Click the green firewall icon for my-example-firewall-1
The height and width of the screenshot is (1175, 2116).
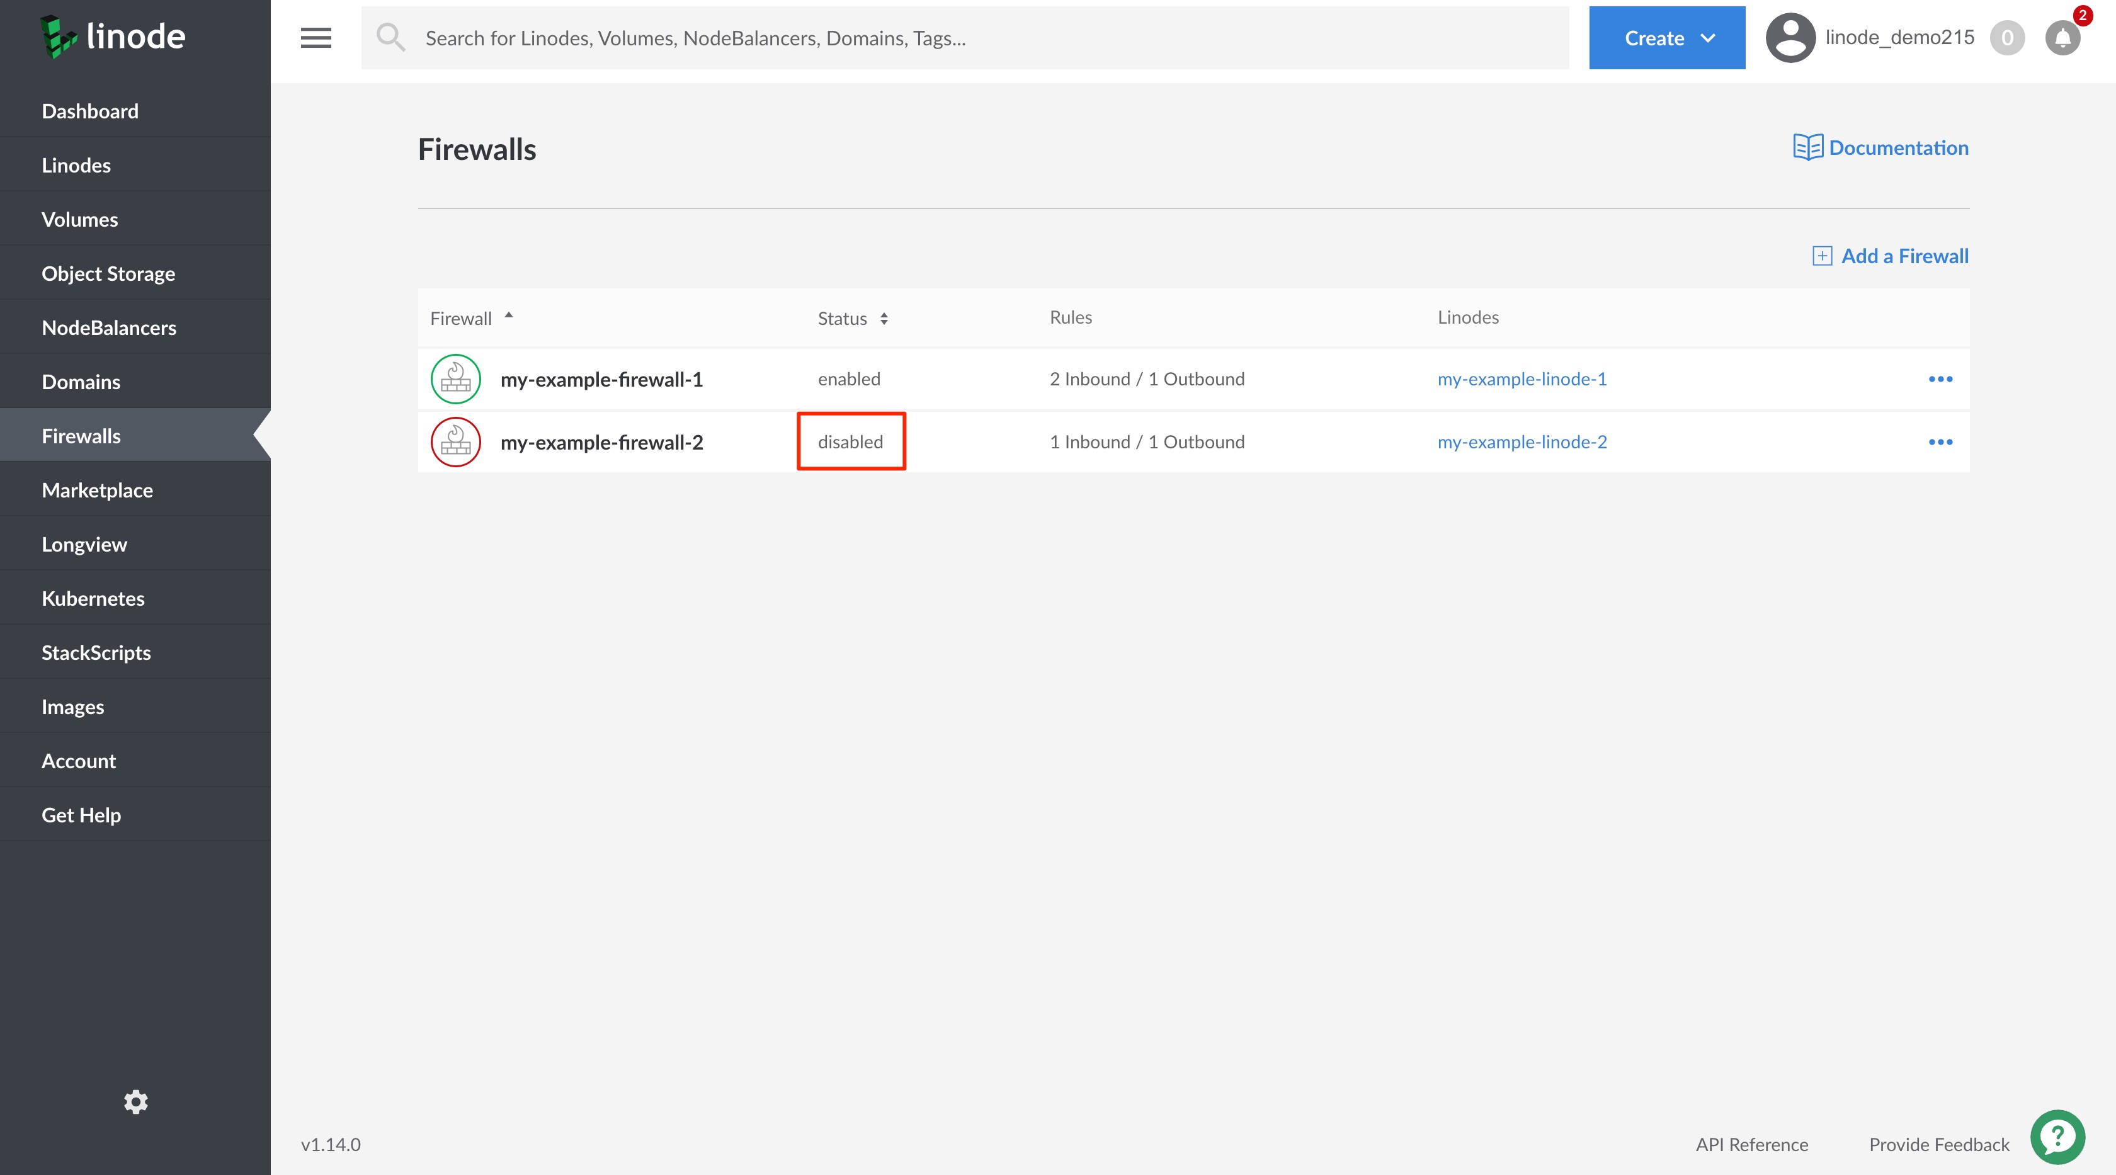click(x=456, y=379)
